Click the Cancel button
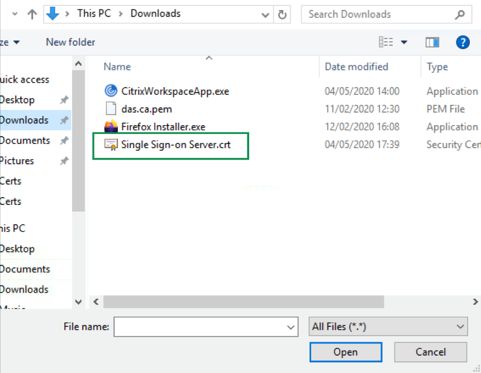The image size is (481, 373). (x=431, y=352)
